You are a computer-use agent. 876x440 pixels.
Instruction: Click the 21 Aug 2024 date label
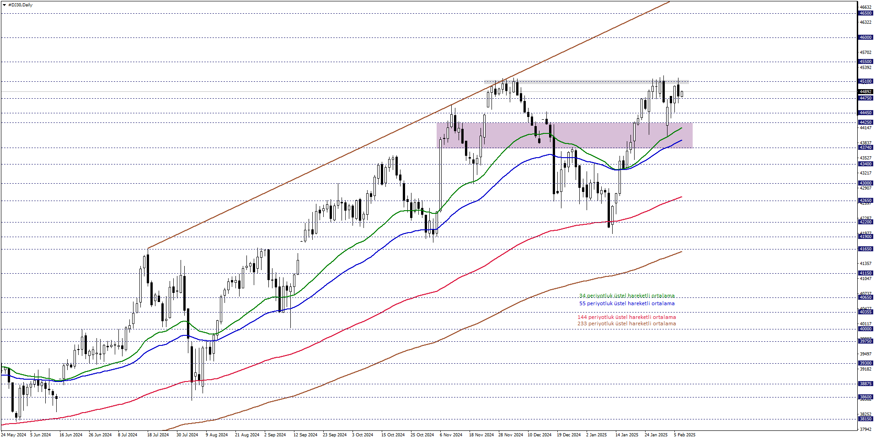pyautogui.click(x=247, y=435)
